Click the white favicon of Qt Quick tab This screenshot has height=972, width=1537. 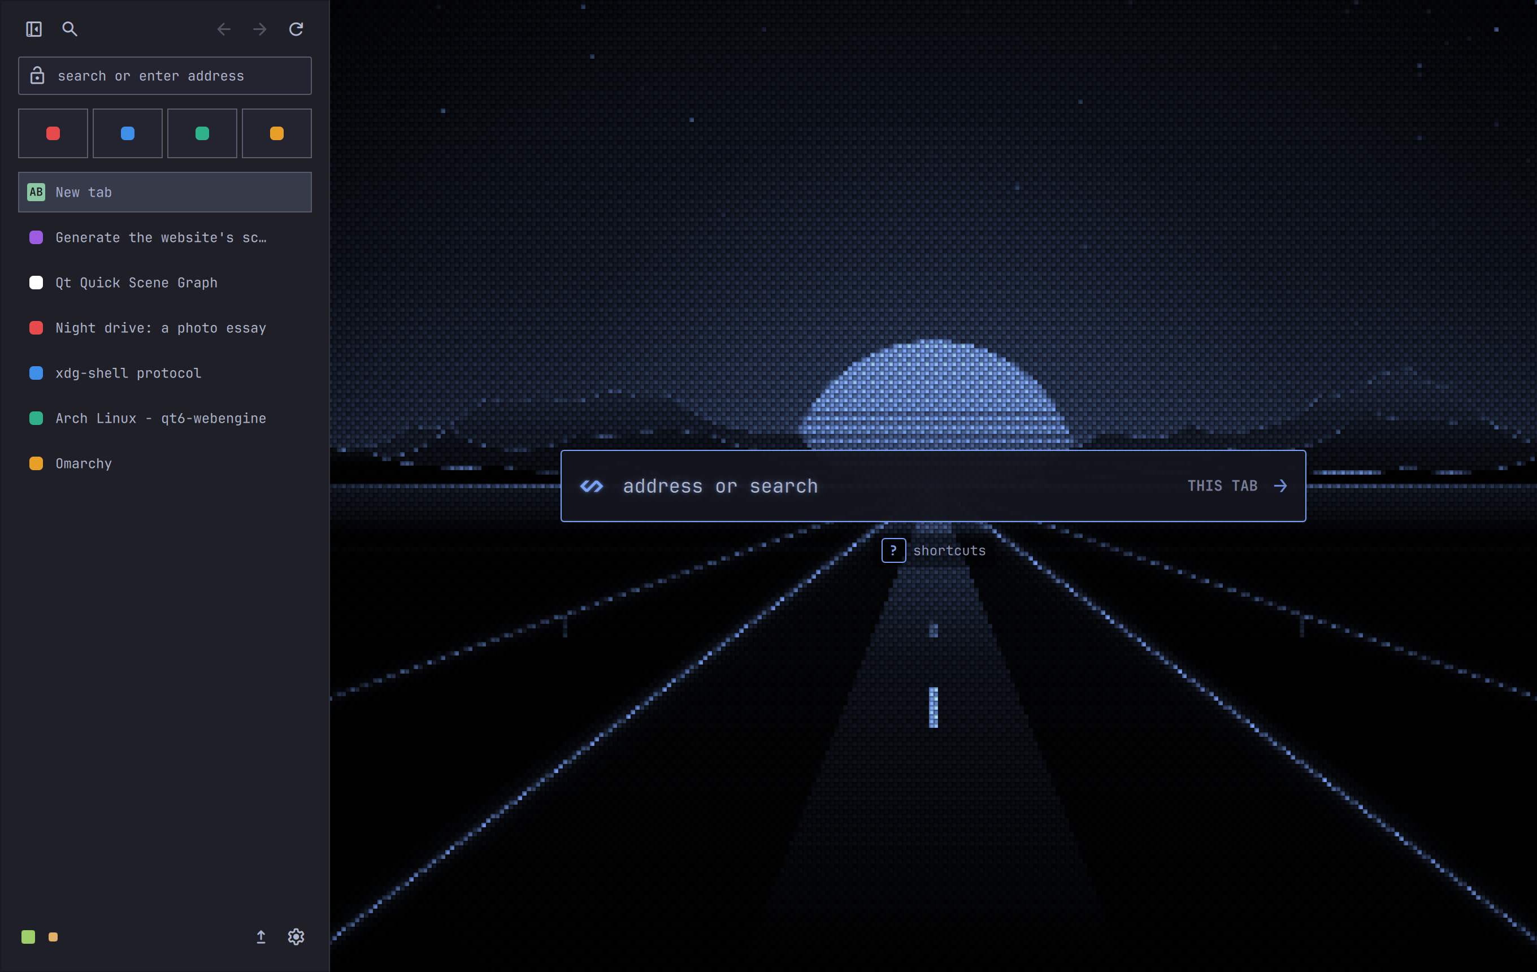36,283
